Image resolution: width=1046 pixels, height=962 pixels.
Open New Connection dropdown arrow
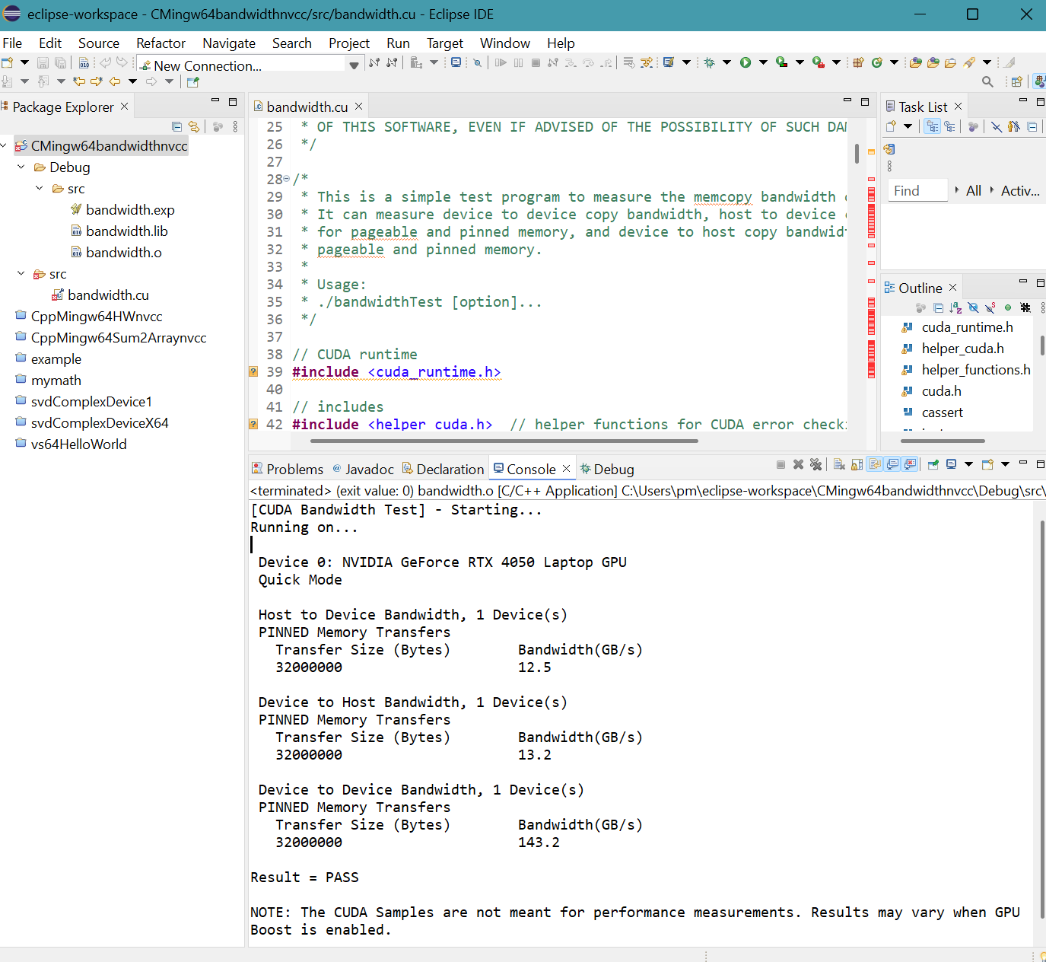coord(354,65)
